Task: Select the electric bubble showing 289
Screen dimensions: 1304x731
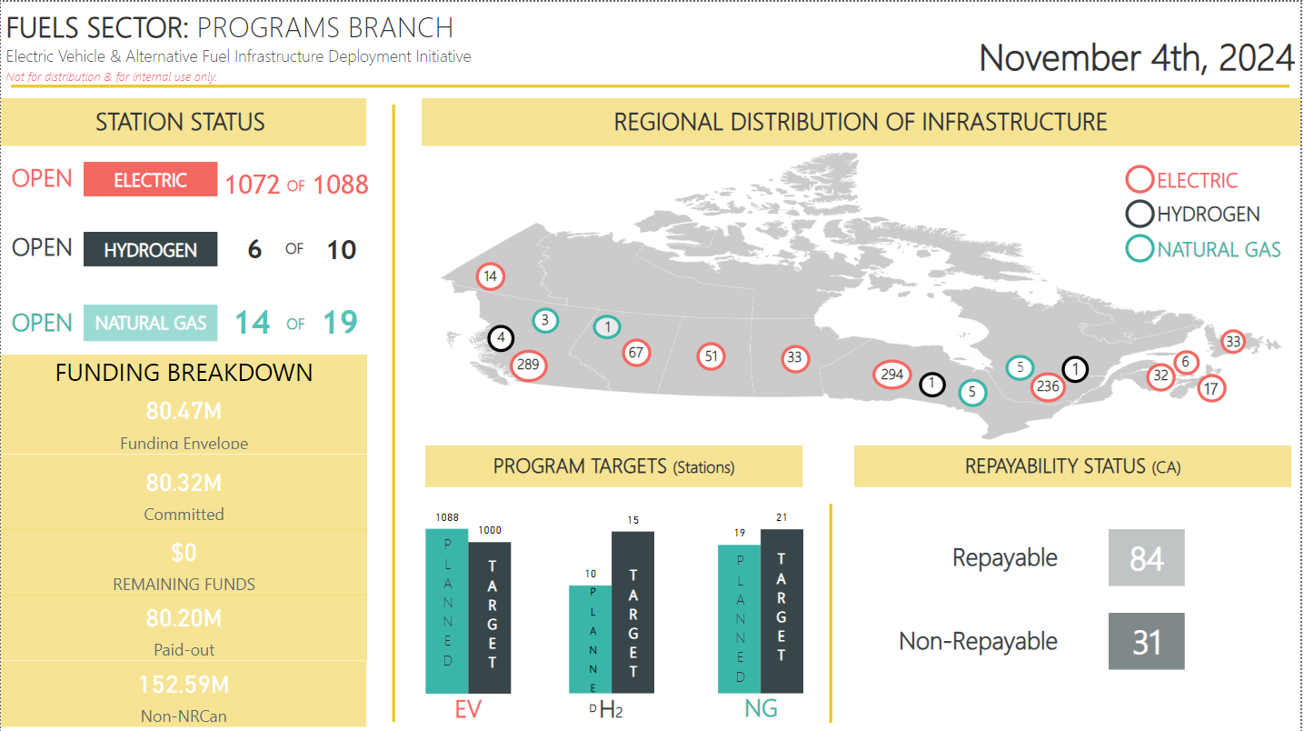Action: [526, 365]
